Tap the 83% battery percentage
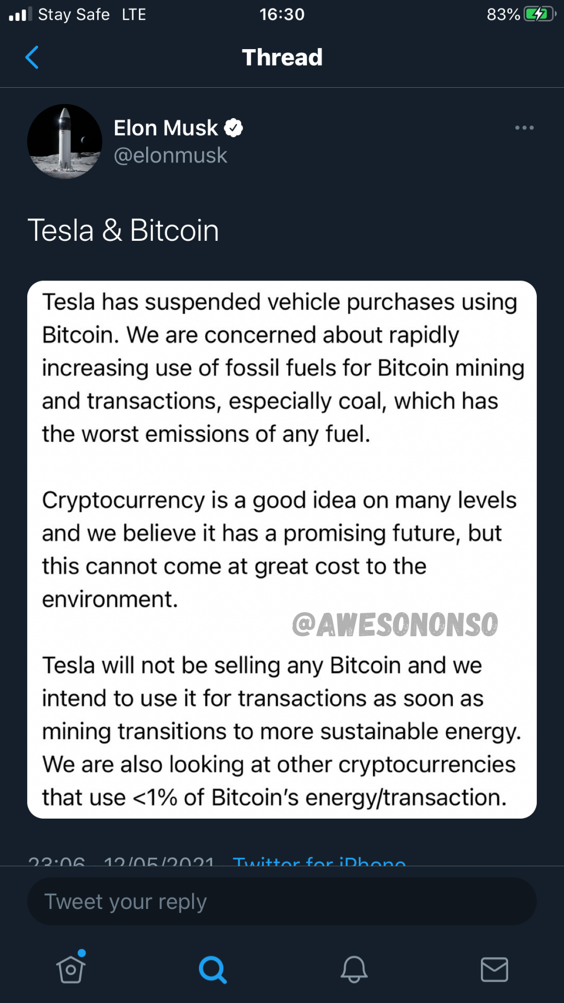564x1003 pixels. [x=503, y=14]
